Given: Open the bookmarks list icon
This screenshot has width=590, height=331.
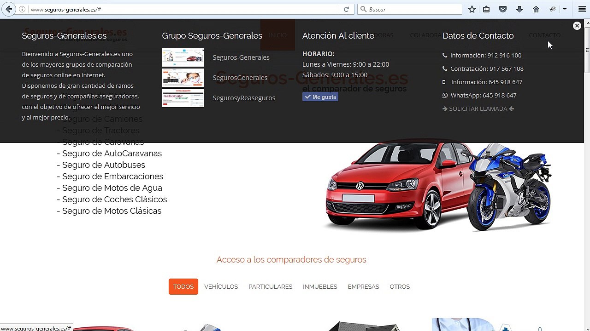Looking at the screenshot, I should tap(486, 9).
